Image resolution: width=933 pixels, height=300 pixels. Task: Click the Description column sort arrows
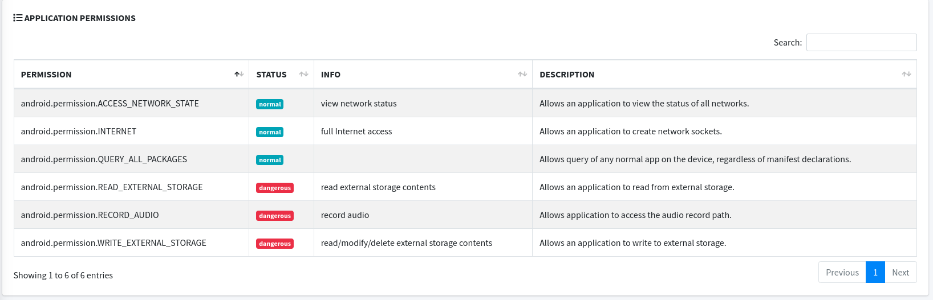[x=906, y=75]
